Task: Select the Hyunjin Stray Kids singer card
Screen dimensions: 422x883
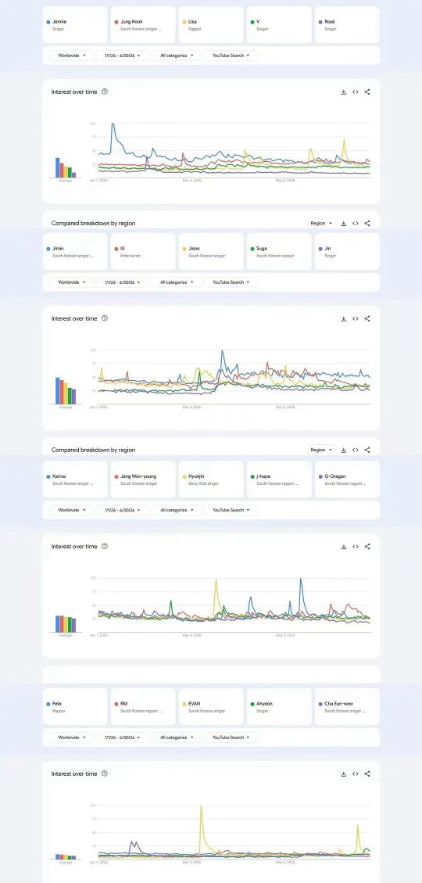Action: (211, 479)
